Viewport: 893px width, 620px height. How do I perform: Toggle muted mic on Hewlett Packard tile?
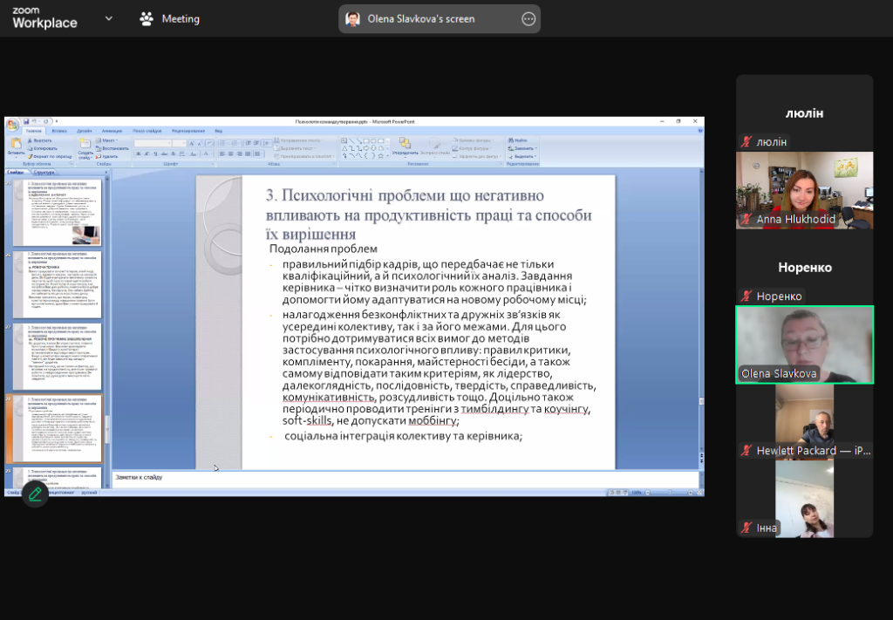pyautogui.click(x=746, y=451)
